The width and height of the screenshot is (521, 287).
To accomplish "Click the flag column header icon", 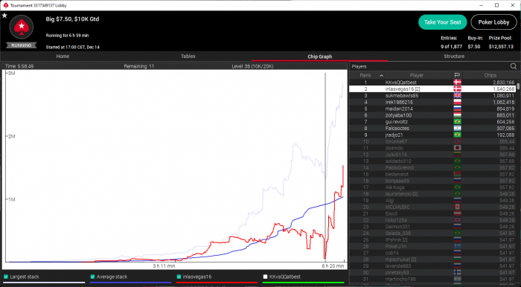I will 457,75.
